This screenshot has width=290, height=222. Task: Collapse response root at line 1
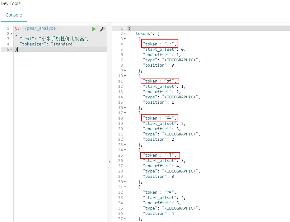coord(125,28)
